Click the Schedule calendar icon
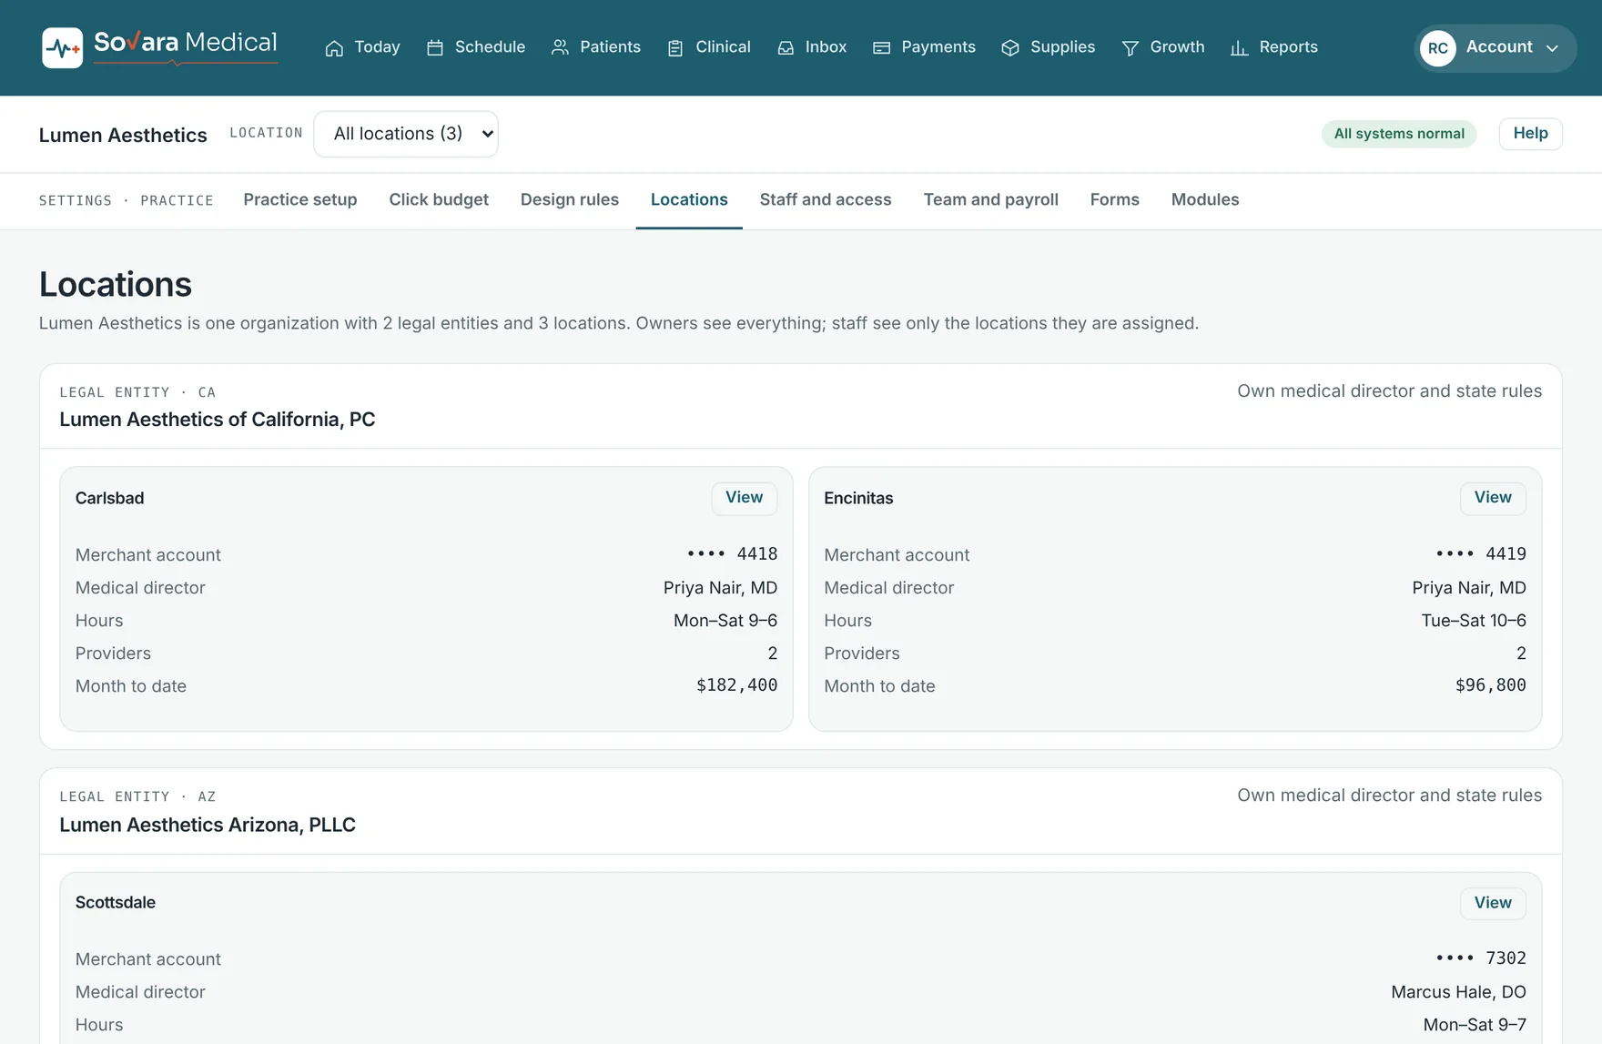The width and height of the screenshot is (1602, 1044). coord(435,48)
